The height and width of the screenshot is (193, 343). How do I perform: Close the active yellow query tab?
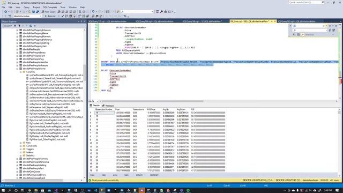pyautogui.click(x=275, y=21)
